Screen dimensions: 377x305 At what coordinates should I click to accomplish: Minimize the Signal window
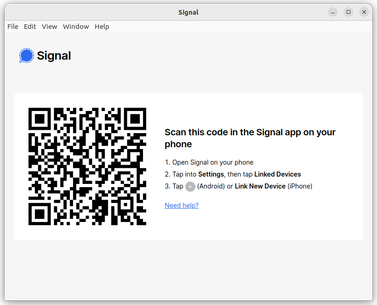coord(333,12)
